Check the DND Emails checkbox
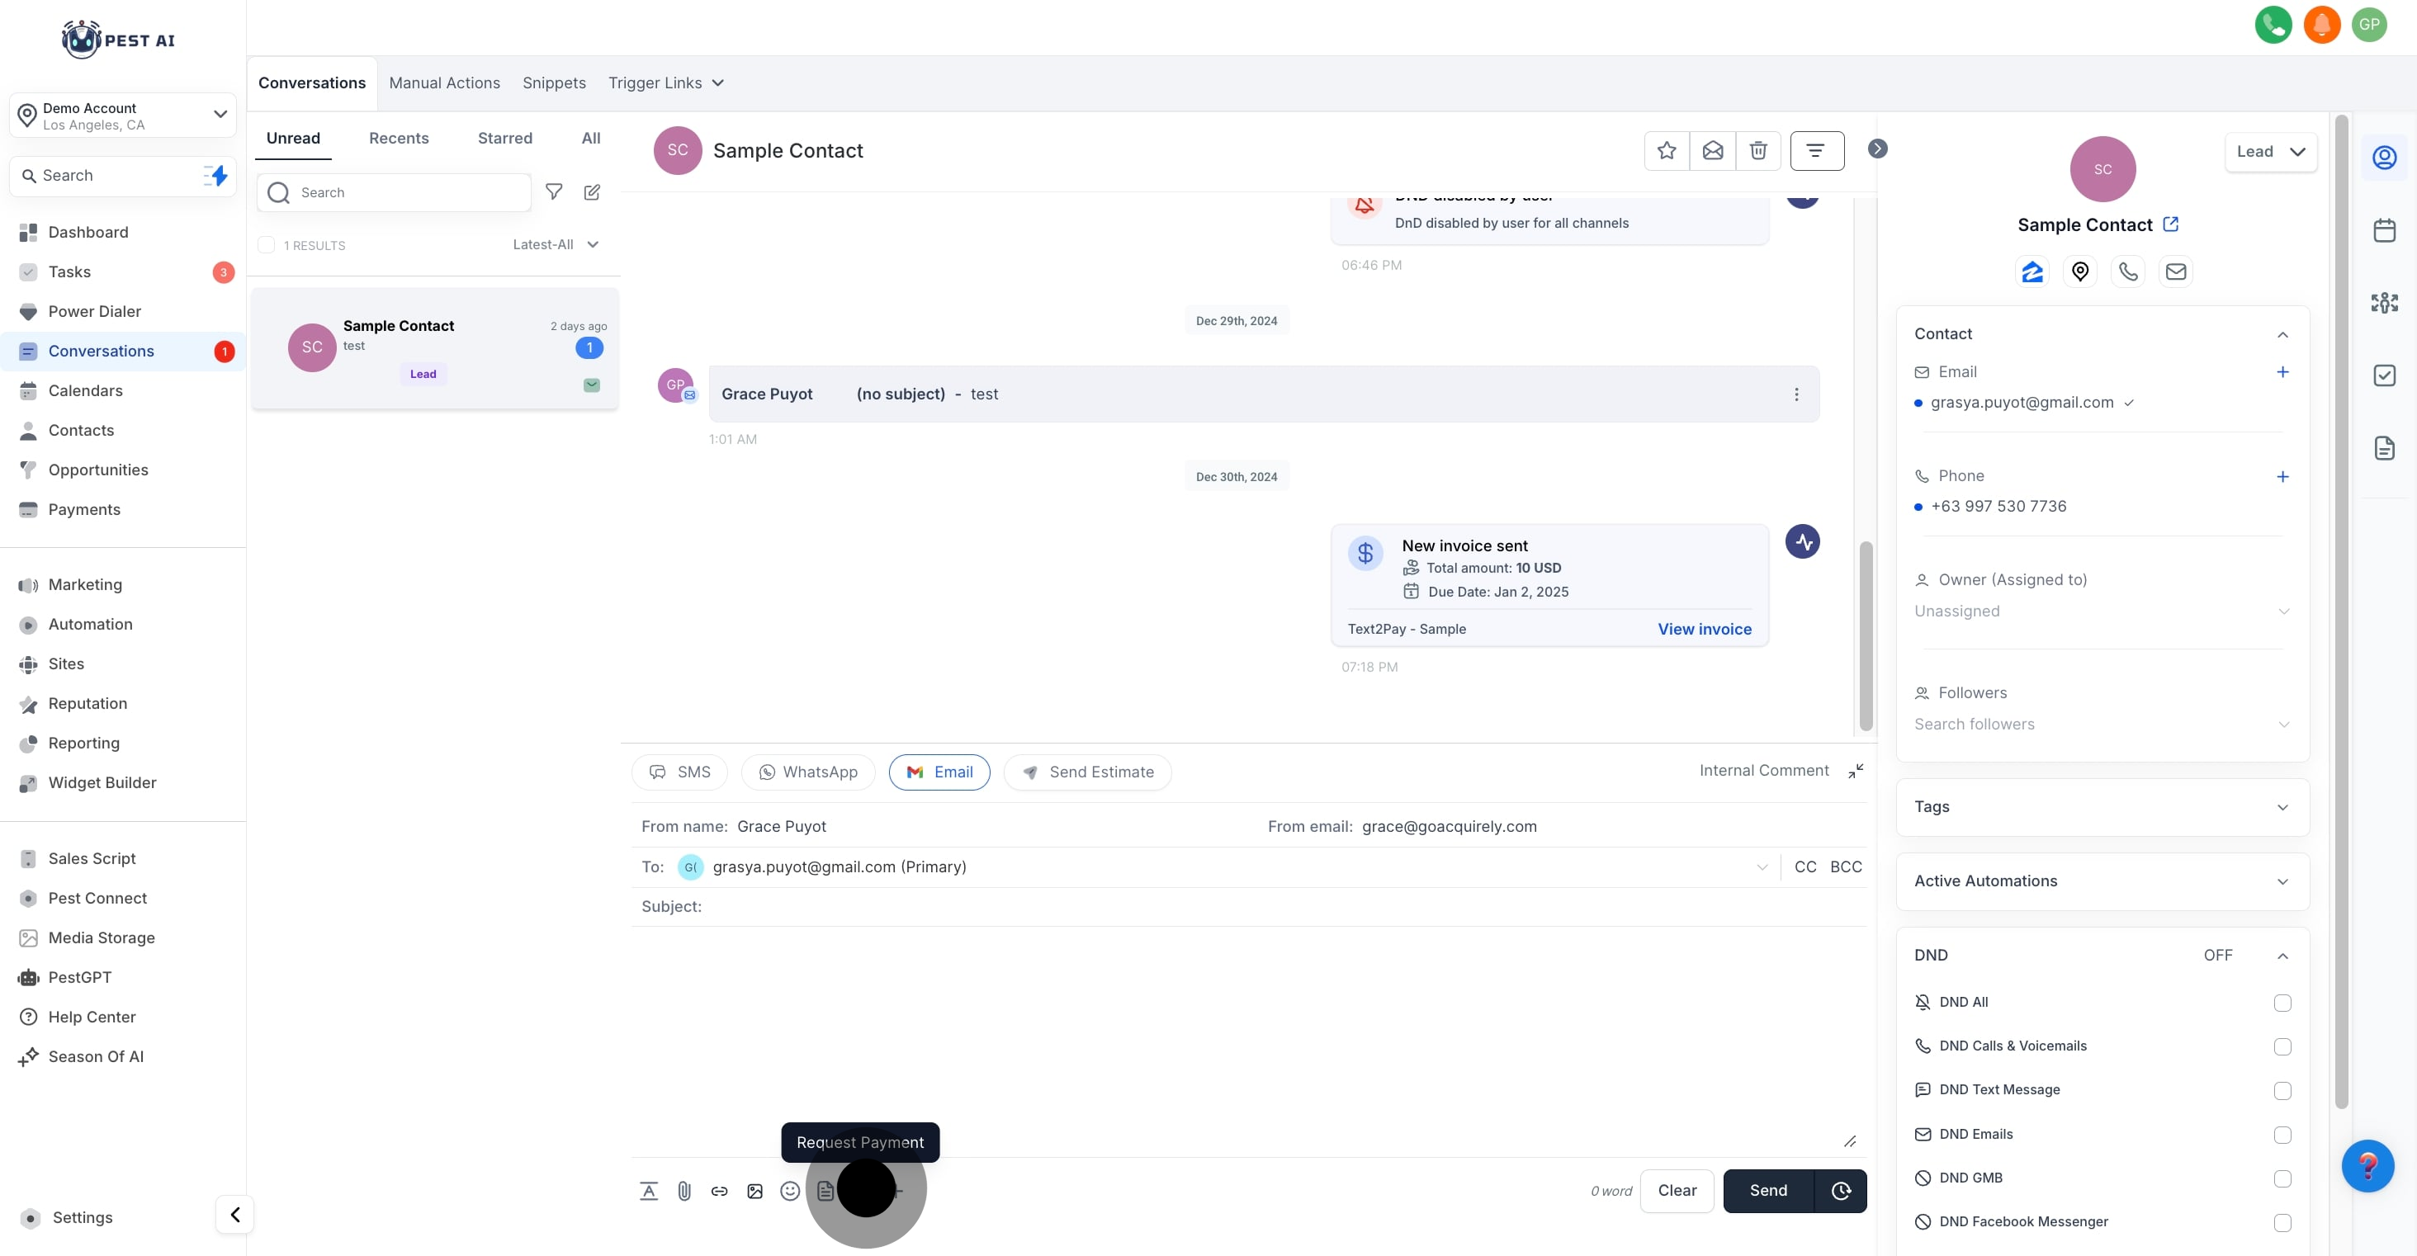The image size is (2417, 1256). [x=2282, y=1135]
